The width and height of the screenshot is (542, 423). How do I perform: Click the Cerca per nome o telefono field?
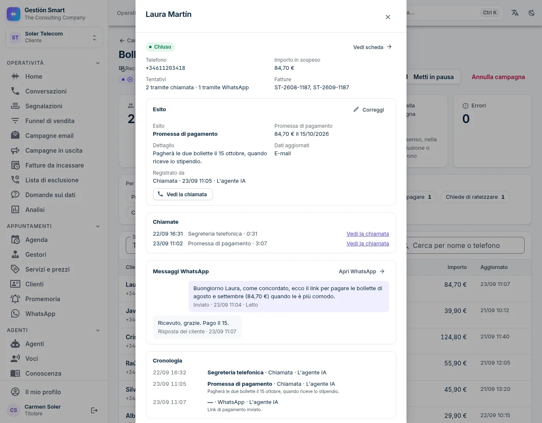click(x=465, y=245)
